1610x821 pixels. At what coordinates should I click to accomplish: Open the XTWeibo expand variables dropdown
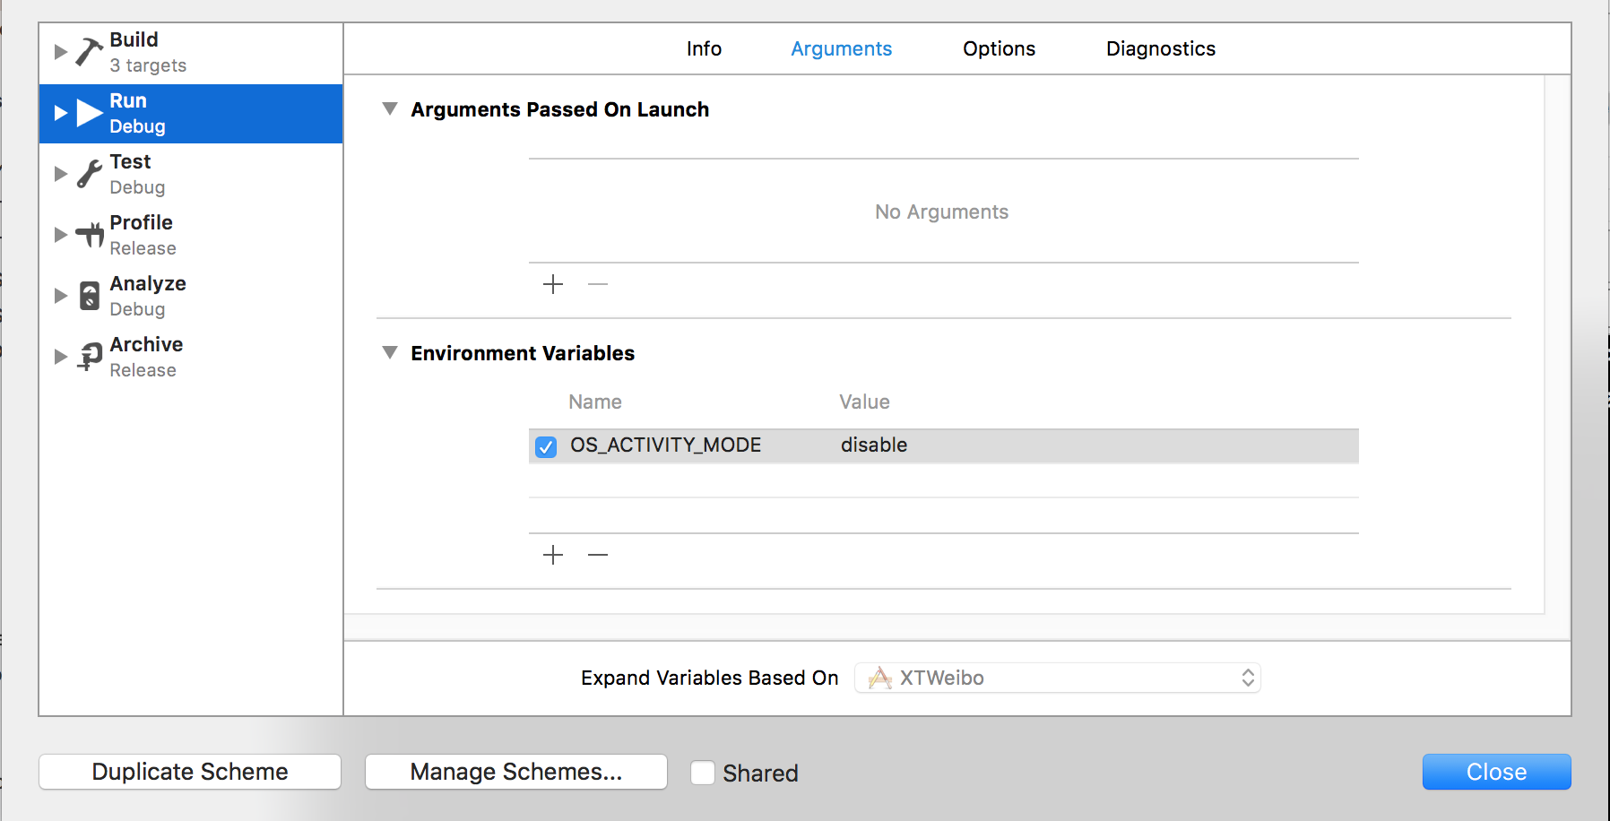point(1058,678)
